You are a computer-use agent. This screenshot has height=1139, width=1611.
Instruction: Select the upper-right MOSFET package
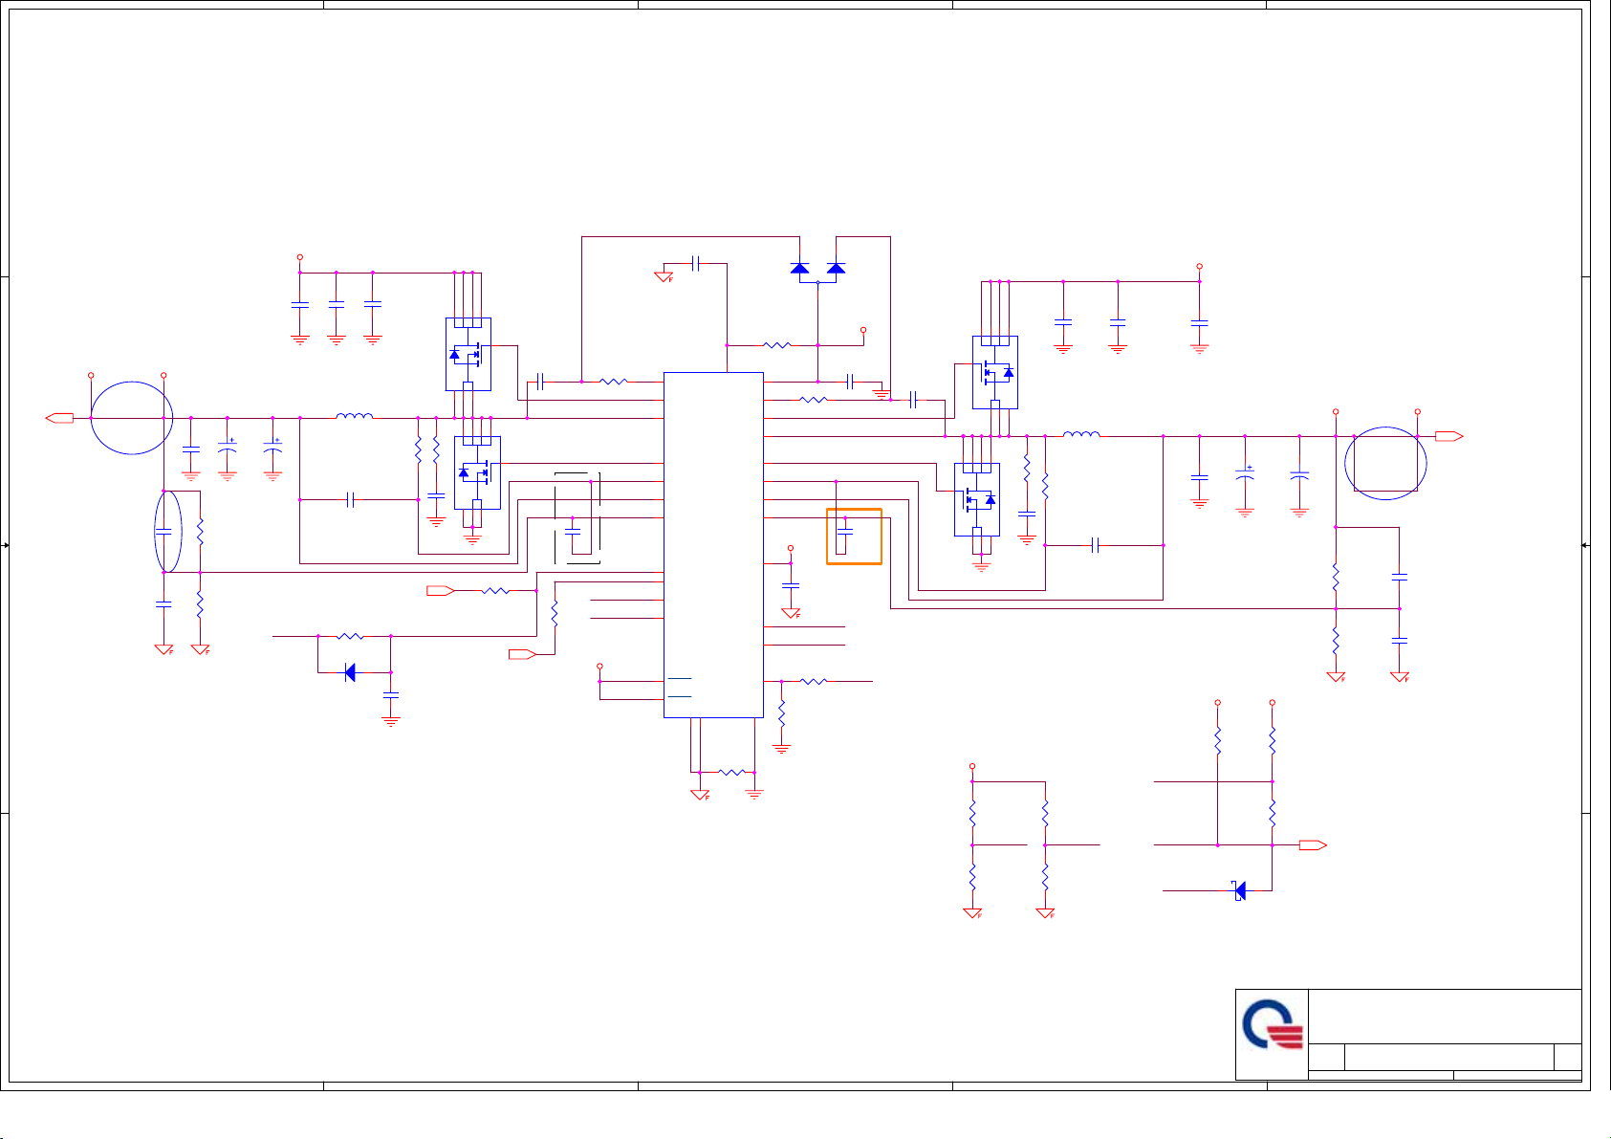(x=995, y=372)
